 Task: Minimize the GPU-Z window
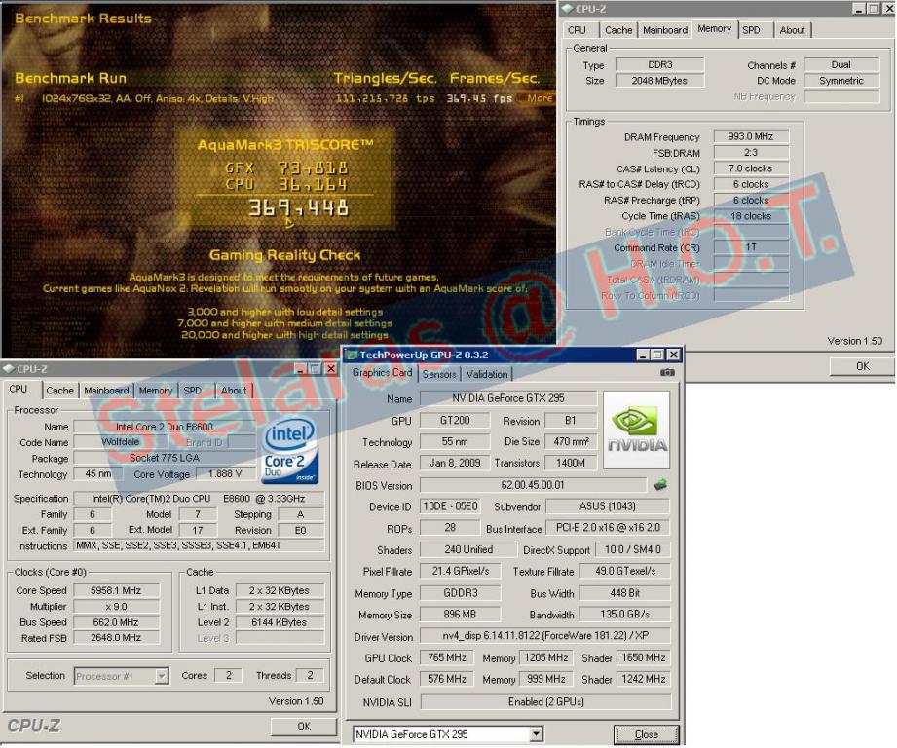[643, 355]
